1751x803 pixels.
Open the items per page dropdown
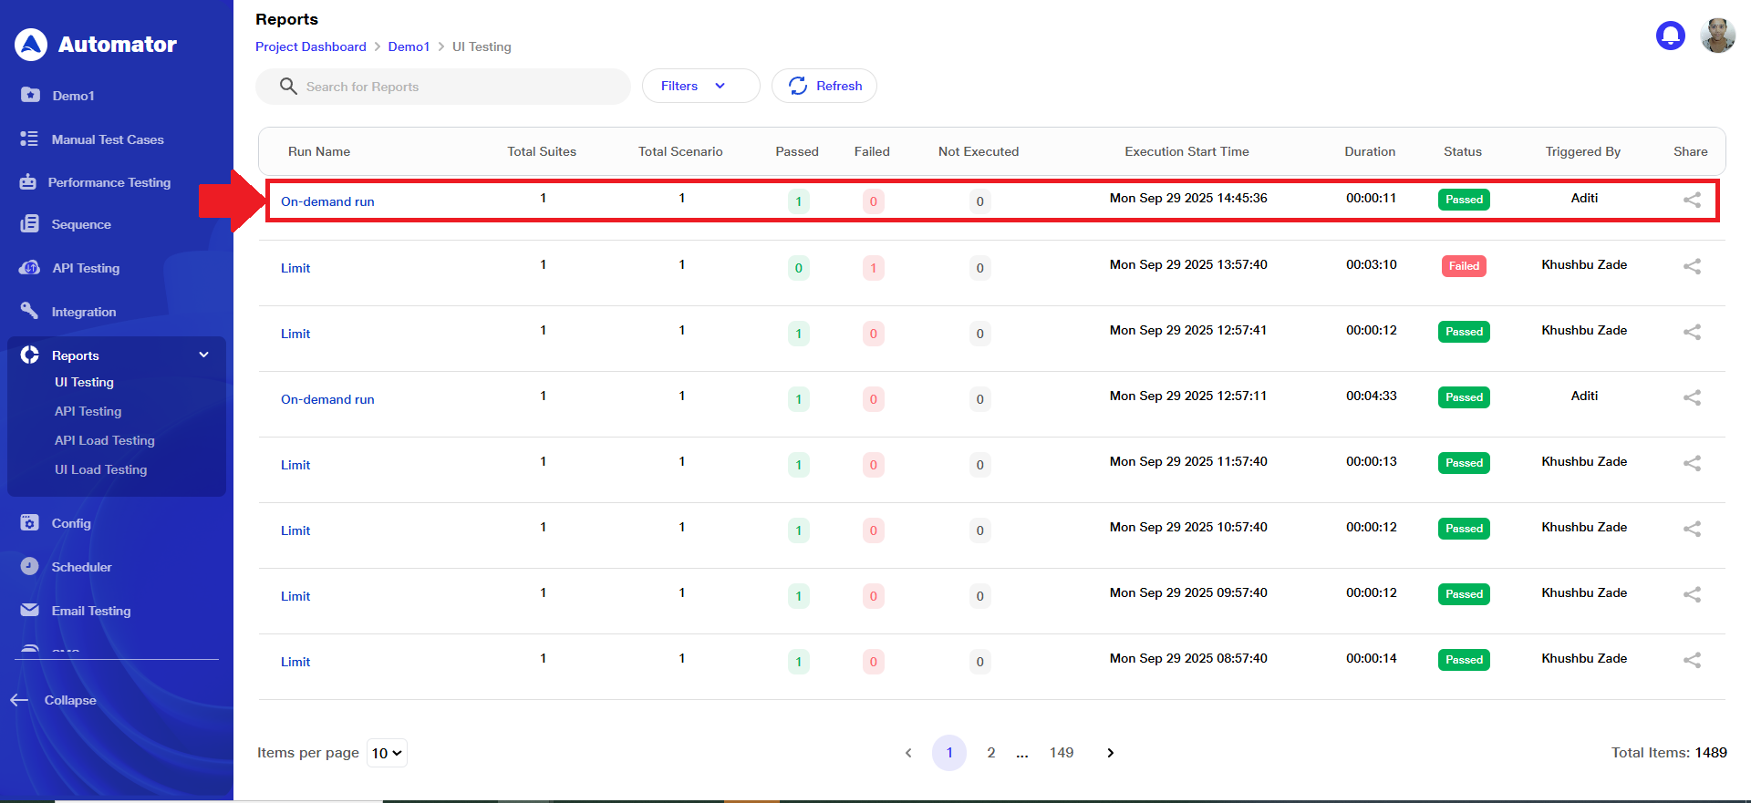tap(387, 753)
